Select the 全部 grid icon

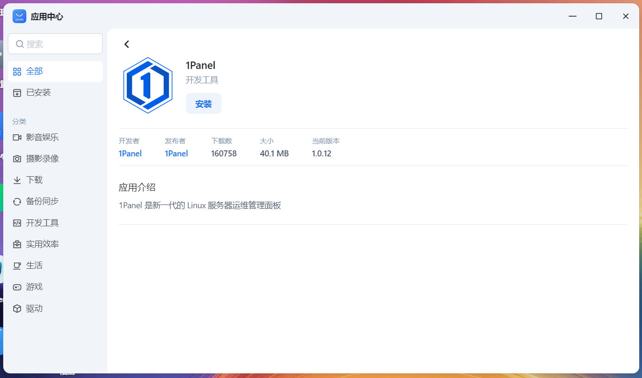point(17,71)
